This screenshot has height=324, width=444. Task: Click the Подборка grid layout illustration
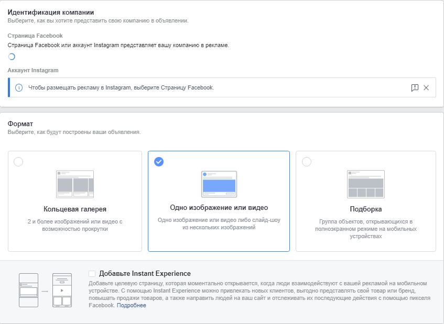pos(365,184)
